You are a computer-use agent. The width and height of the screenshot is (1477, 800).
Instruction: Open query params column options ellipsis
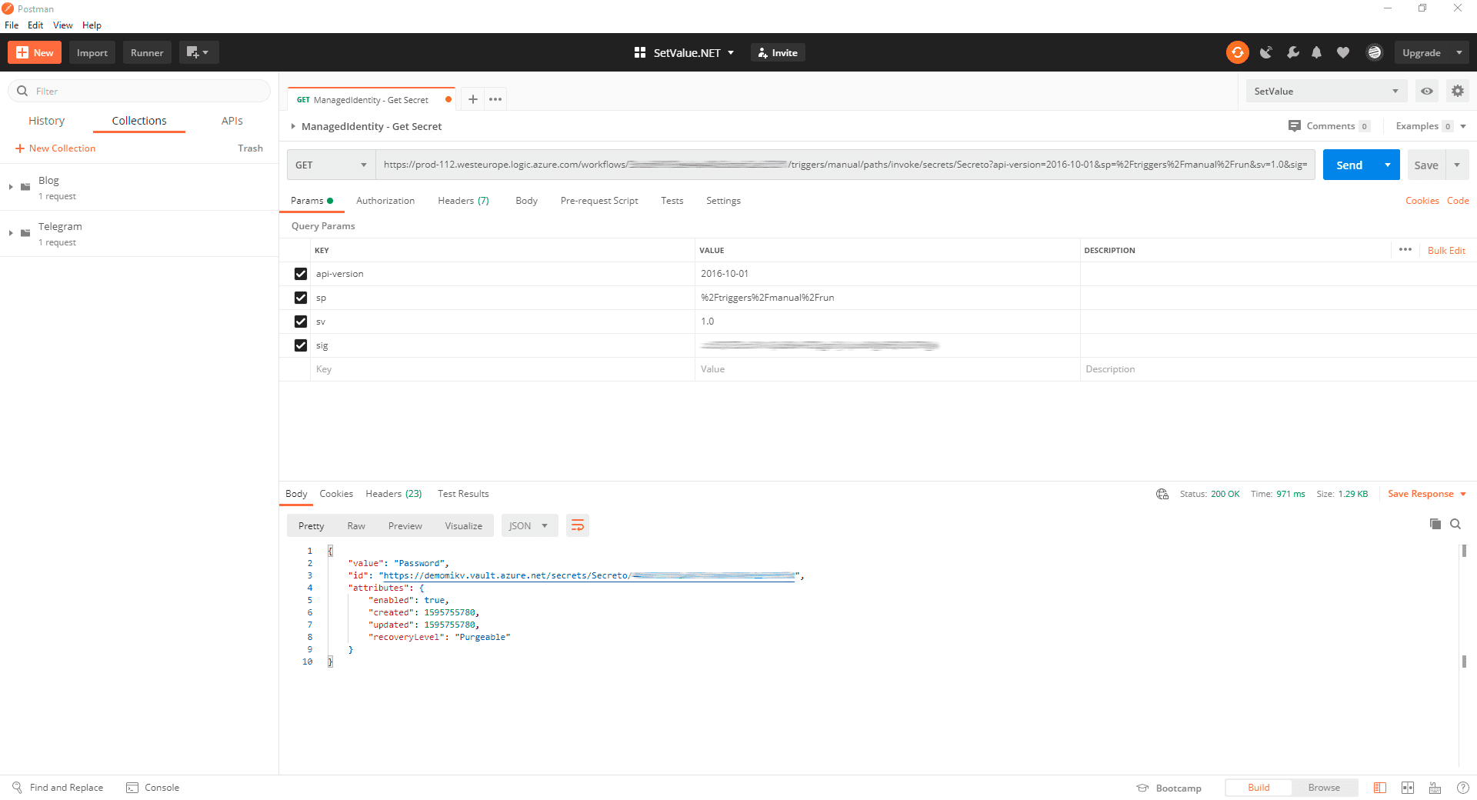coord(1405,249)
